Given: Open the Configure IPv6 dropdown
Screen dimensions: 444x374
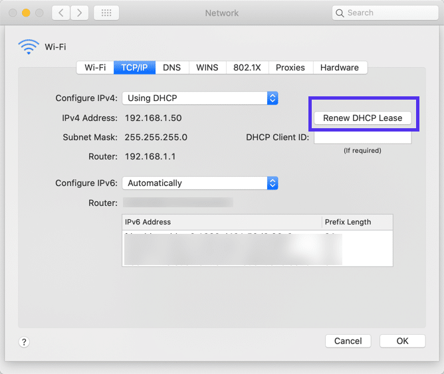Looking at the screenshot, I should coord(200,183).
